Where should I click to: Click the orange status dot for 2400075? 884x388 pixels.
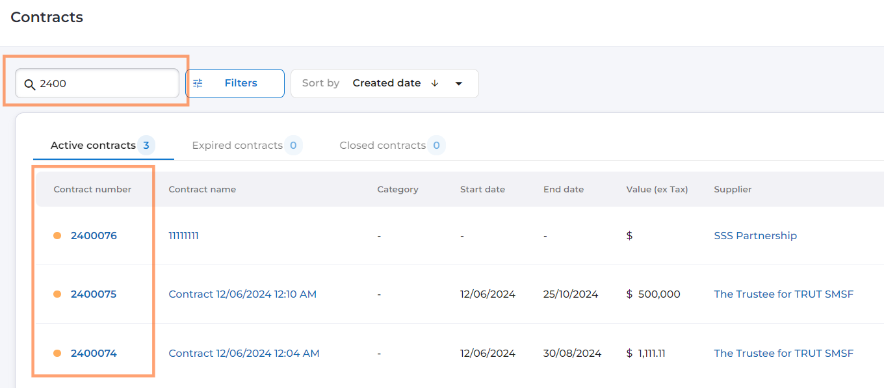tap(57, 294)
